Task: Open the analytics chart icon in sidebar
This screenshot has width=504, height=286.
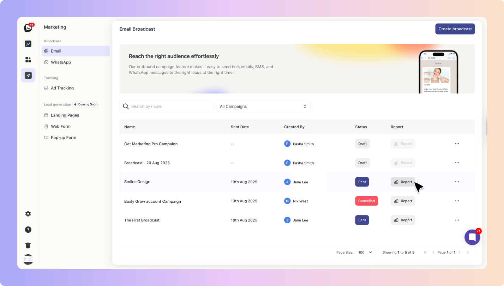Action: click(28, 44)
